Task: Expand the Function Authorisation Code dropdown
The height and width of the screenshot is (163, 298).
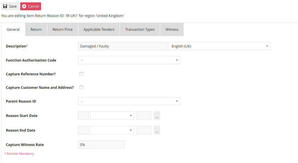Action: pyautogui.click(x=129, y=60)
